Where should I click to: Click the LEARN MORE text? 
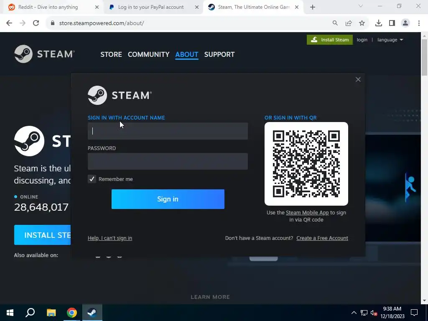tap(210, 297)
